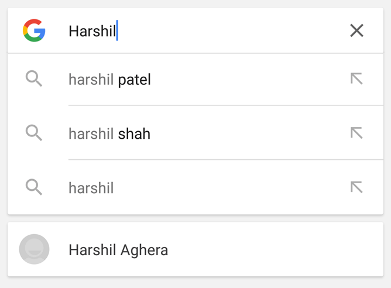The image size is (391, 288).
Task: Click the magnifier icon beside "harshil patel"
Action: 34,79
